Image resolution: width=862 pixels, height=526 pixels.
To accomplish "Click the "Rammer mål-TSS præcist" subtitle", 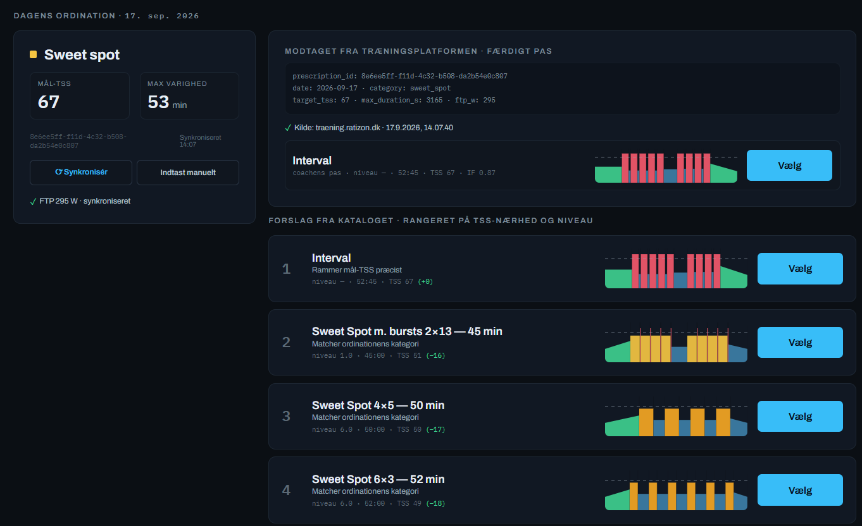I will tap(357, 270).
